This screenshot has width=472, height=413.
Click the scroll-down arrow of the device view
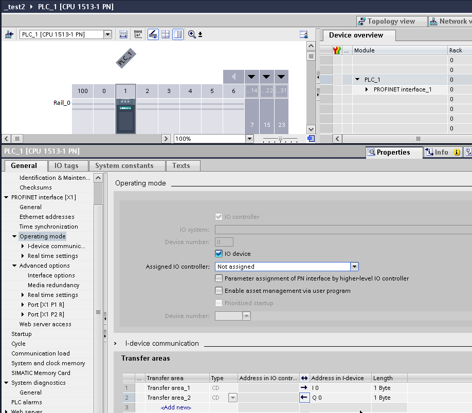tap(311, 129)
